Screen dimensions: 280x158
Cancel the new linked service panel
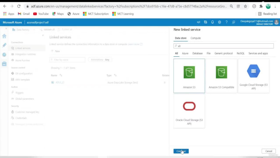[x=269, y=151]
